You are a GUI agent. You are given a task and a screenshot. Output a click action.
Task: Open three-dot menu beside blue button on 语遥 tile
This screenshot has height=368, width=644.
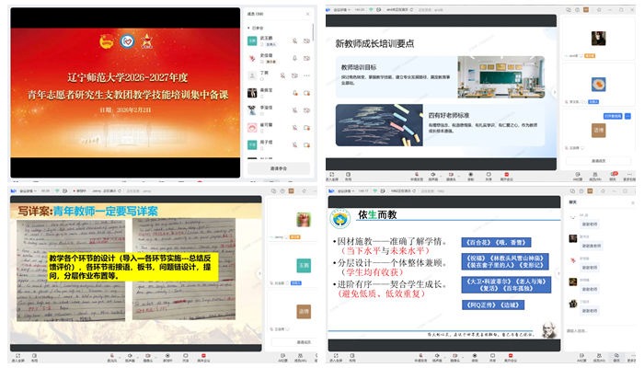(x=627, y=115)
